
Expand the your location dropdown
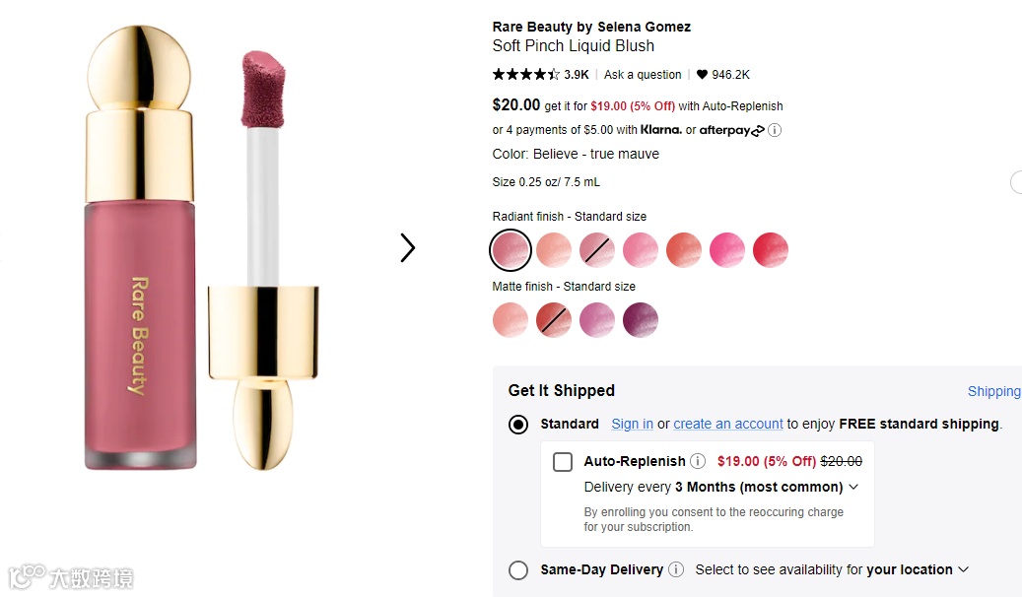[963, 569]
